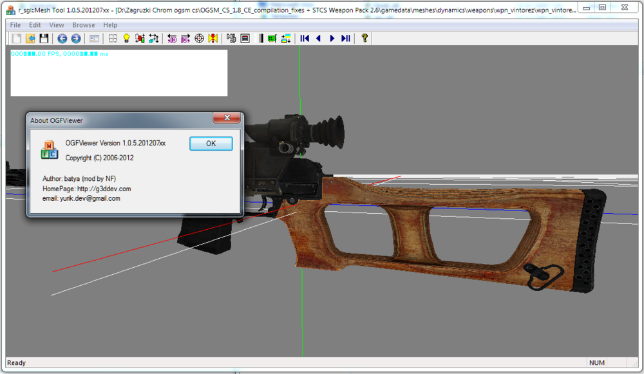
Task: Toggle the light bulb lighting icon
Action: [126, 39]
